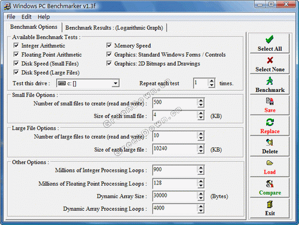299x225 pixels.
Task: Decrease number of large files
Action: 201,138
